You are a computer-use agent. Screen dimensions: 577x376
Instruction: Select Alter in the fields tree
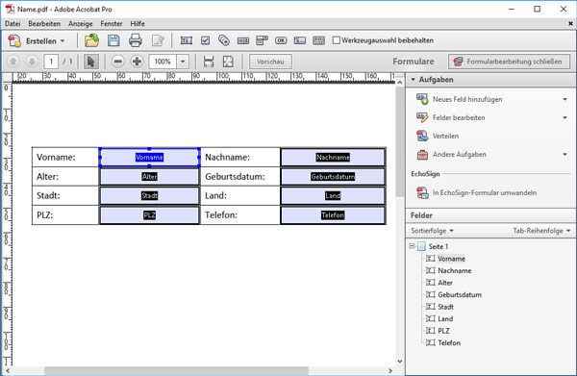click(x=445, y=283)
